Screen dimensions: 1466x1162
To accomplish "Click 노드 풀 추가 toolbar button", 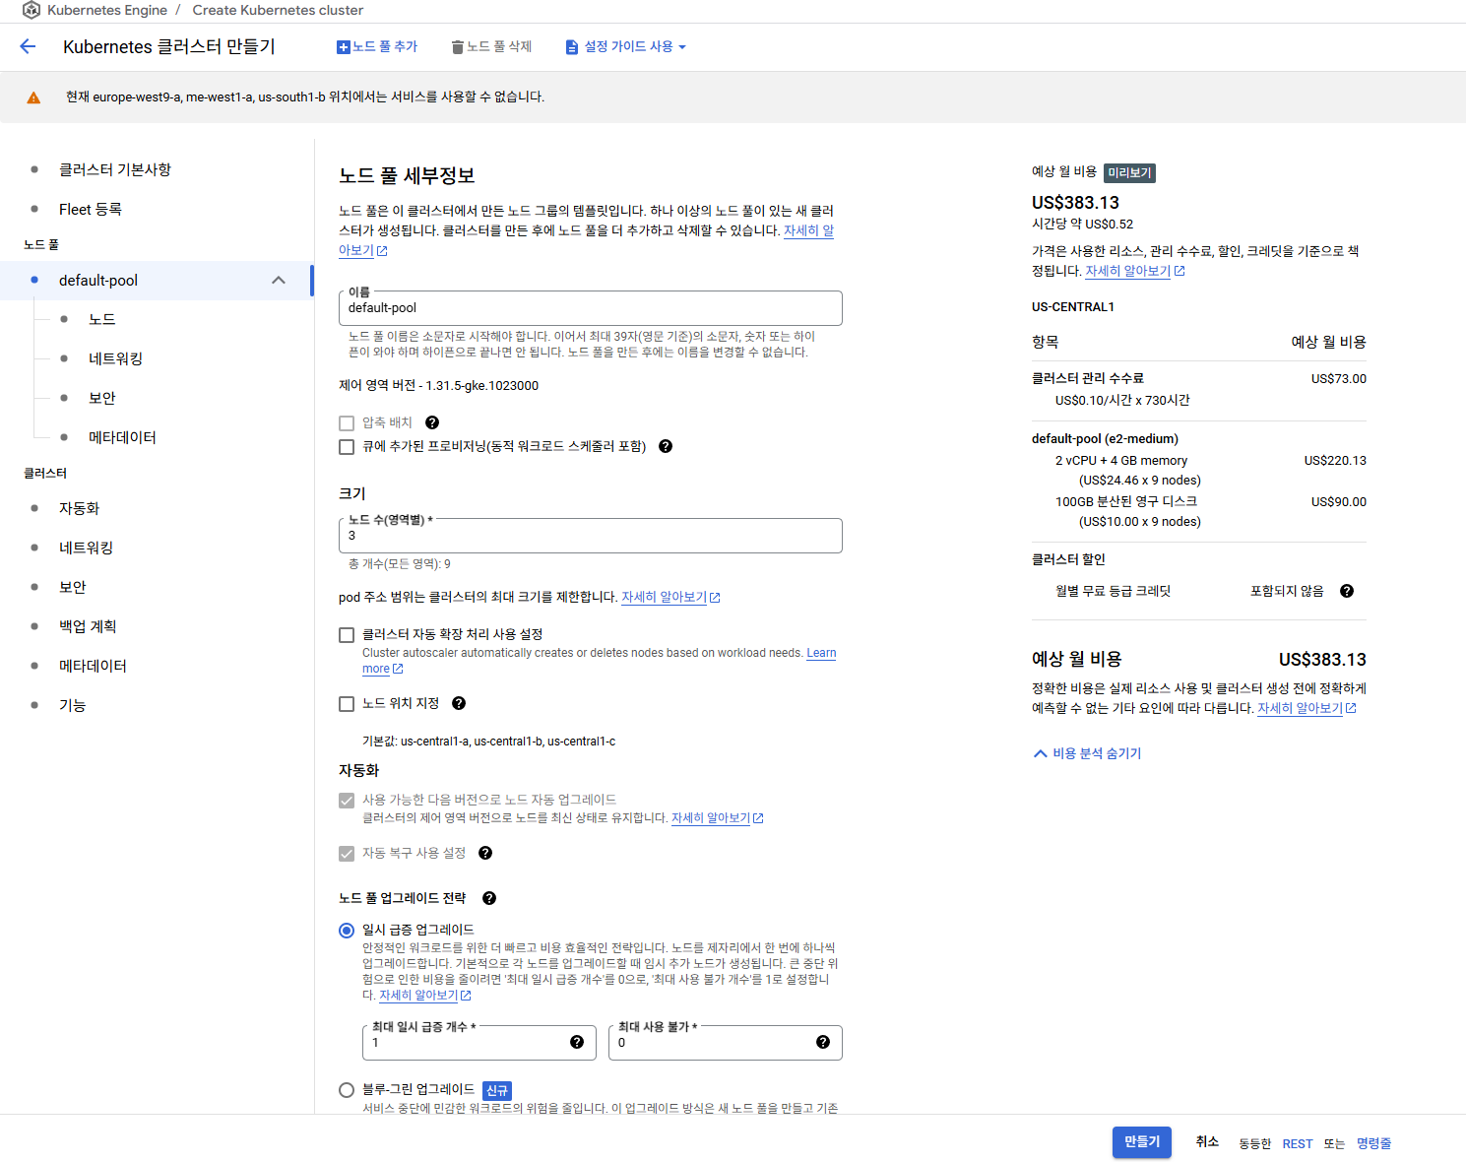I will pyautogui.click(x=377, y=46).
